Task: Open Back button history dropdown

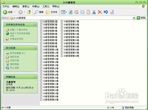Action: pos(15,12)
